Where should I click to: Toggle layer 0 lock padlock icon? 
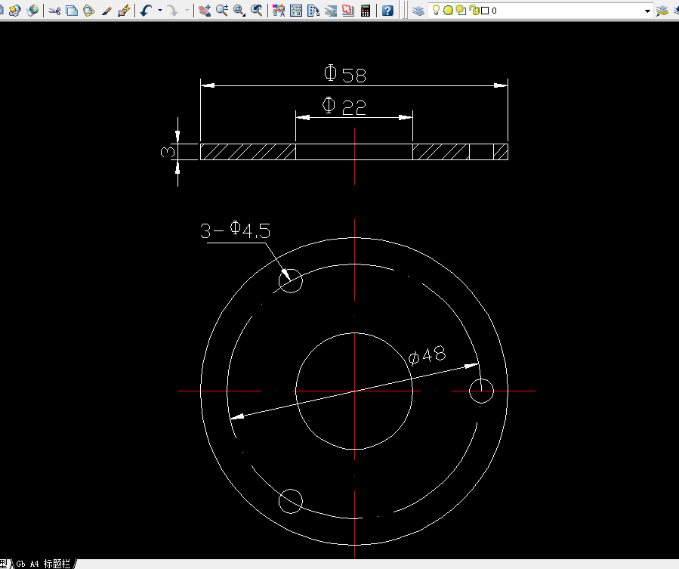coord(474,11)
